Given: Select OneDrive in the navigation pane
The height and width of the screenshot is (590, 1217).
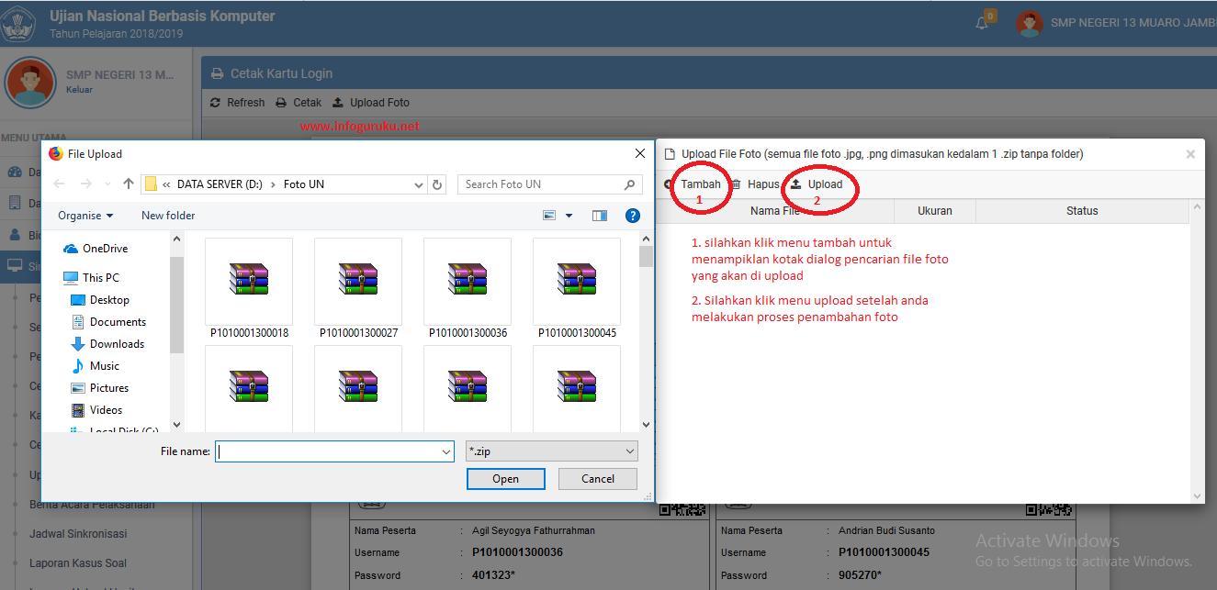Looking at the screenshot, I should coord(96,249).
